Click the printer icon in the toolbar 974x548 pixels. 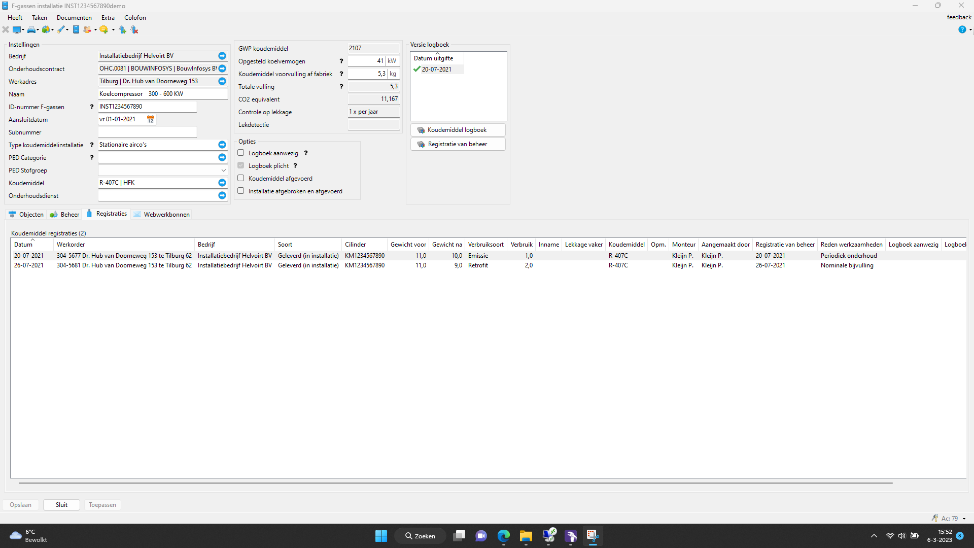click(x=31, y=29)
